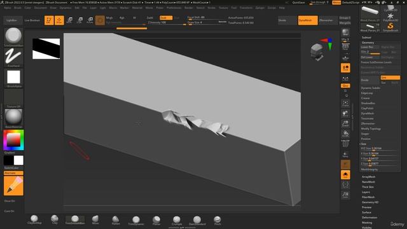
Task: Select the ClayBuildup brush in bottom shelf
Action: point(34,219)
